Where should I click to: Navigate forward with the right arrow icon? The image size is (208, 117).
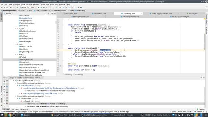(x=14, y=7)
